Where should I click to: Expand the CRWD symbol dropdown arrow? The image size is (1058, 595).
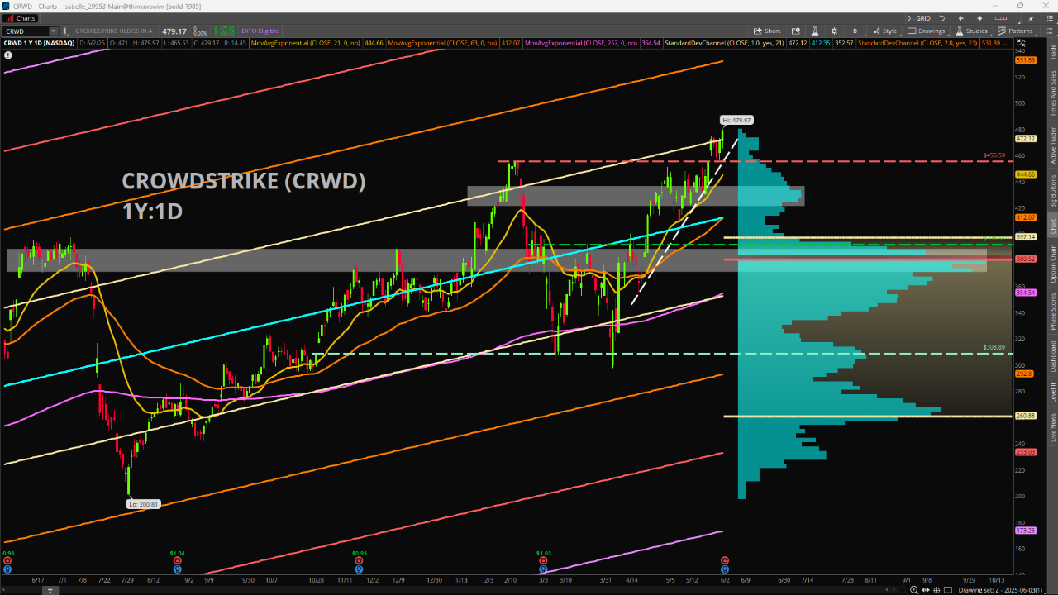(x=53, y=31)
